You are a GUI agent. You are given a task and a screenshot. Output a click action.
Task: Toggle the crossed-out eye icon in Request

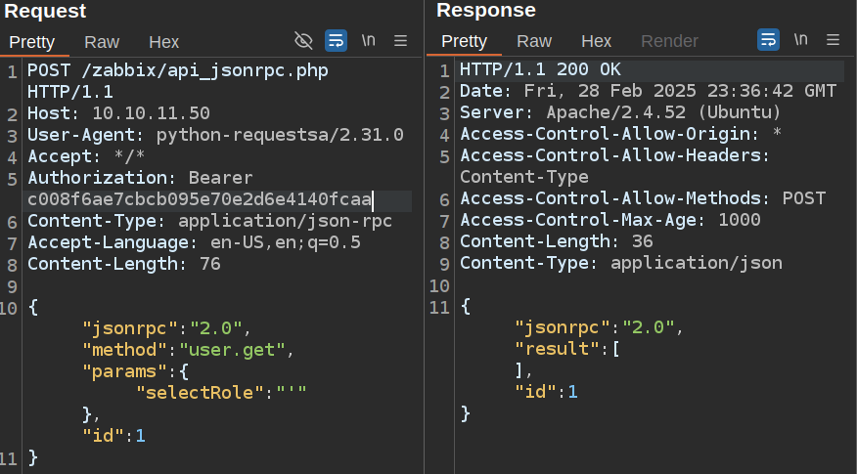pos(303,40)
